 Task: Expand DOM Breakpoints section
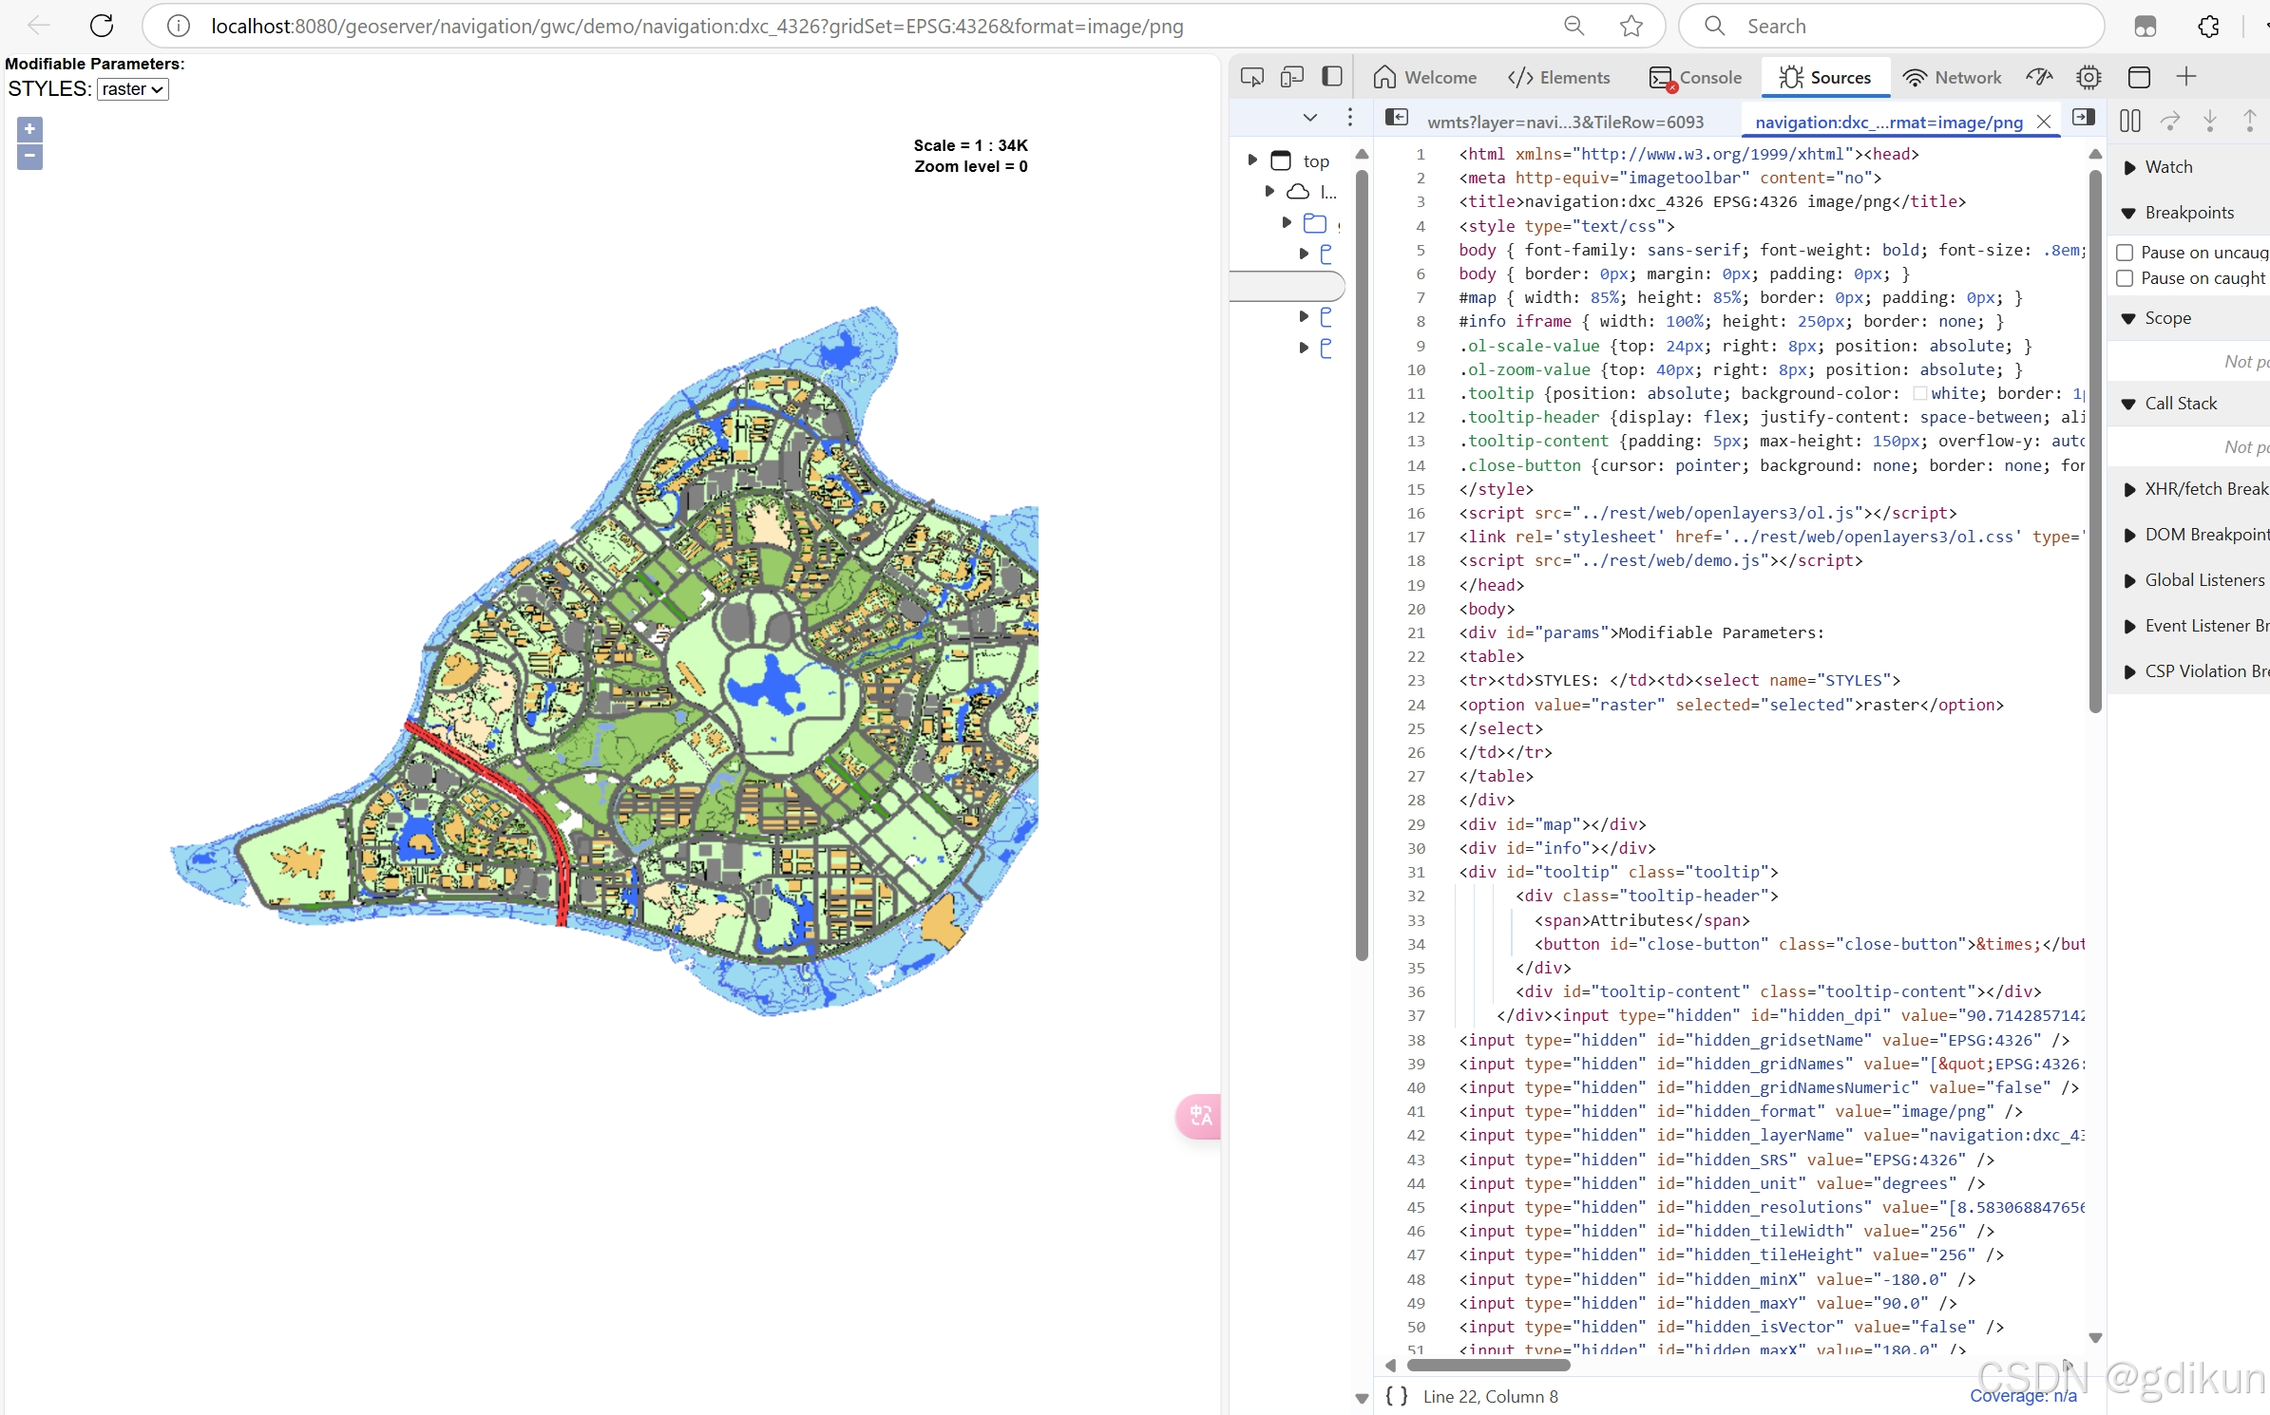click(2129, 535)
